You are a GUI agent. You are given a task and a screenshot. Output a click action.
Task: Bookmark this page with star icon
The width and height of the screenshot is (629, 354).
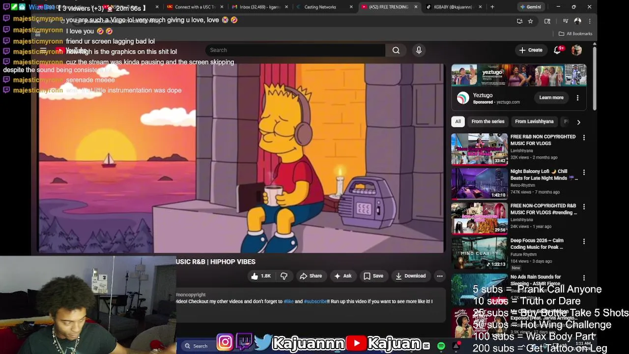click(x=530, y=21)
